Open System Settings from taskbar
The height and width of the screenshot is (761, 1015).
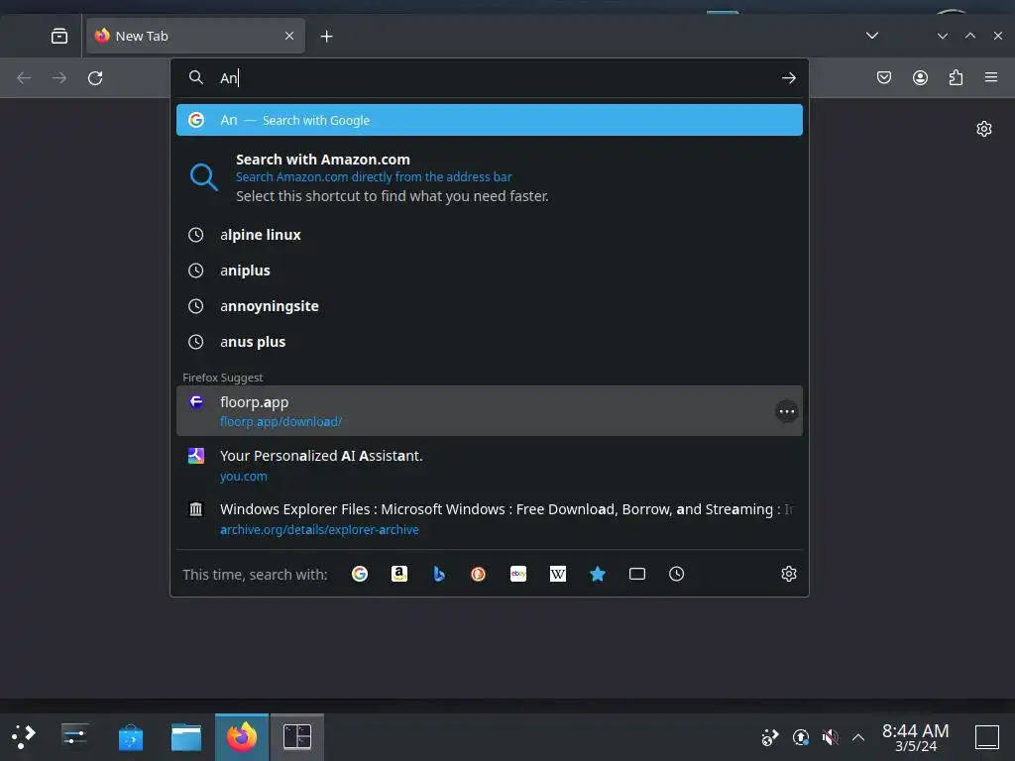pyautogui.click(x=75, y=736)
